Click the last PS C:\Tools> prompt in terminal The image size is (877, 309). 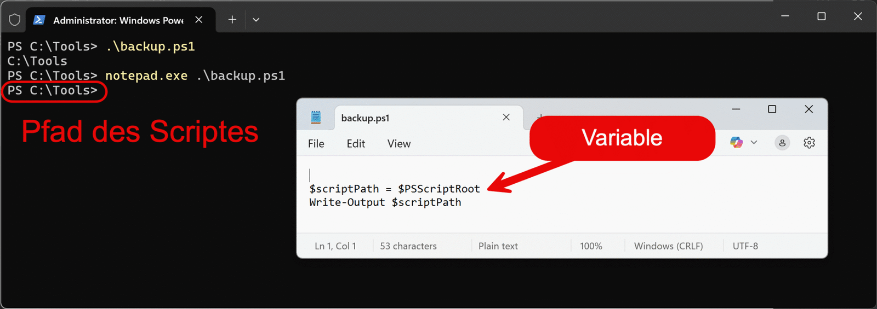pyautogui.click(x=53, y=90)
